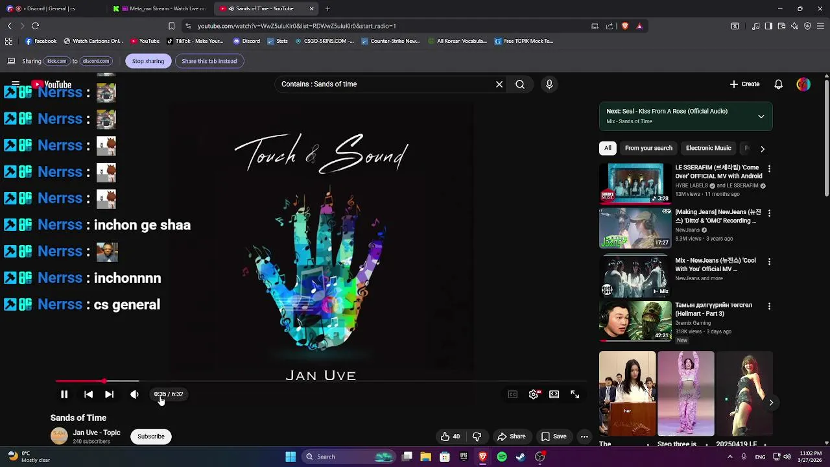Open Steam from taskbar
830x467 pixels.
click(x=521, y=457)
